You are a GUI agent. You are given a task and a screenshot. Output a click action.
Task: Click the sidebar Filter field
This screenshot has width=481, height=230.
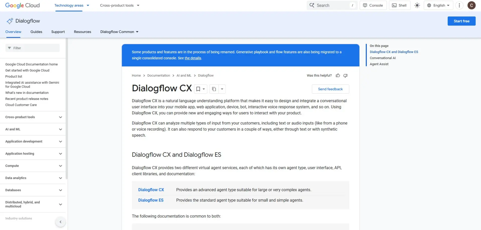coord(33,48)
